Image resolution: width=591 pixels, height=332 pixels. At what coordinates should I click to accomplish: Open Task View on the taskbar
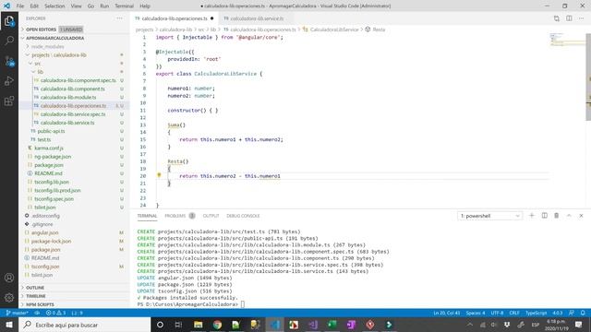tap(178, 325)
